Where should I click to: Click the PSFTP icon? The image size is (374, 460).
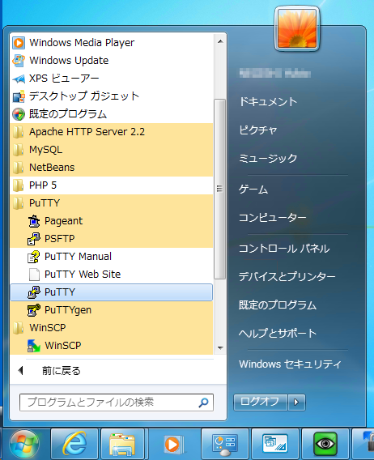pyautogui.click(x=34, y=239)
